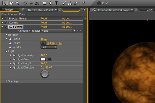This screenshot has width=155, height=103.
Task: Collapse the Light Direction property
Action: pyautogui.click(x=11, y=68)
